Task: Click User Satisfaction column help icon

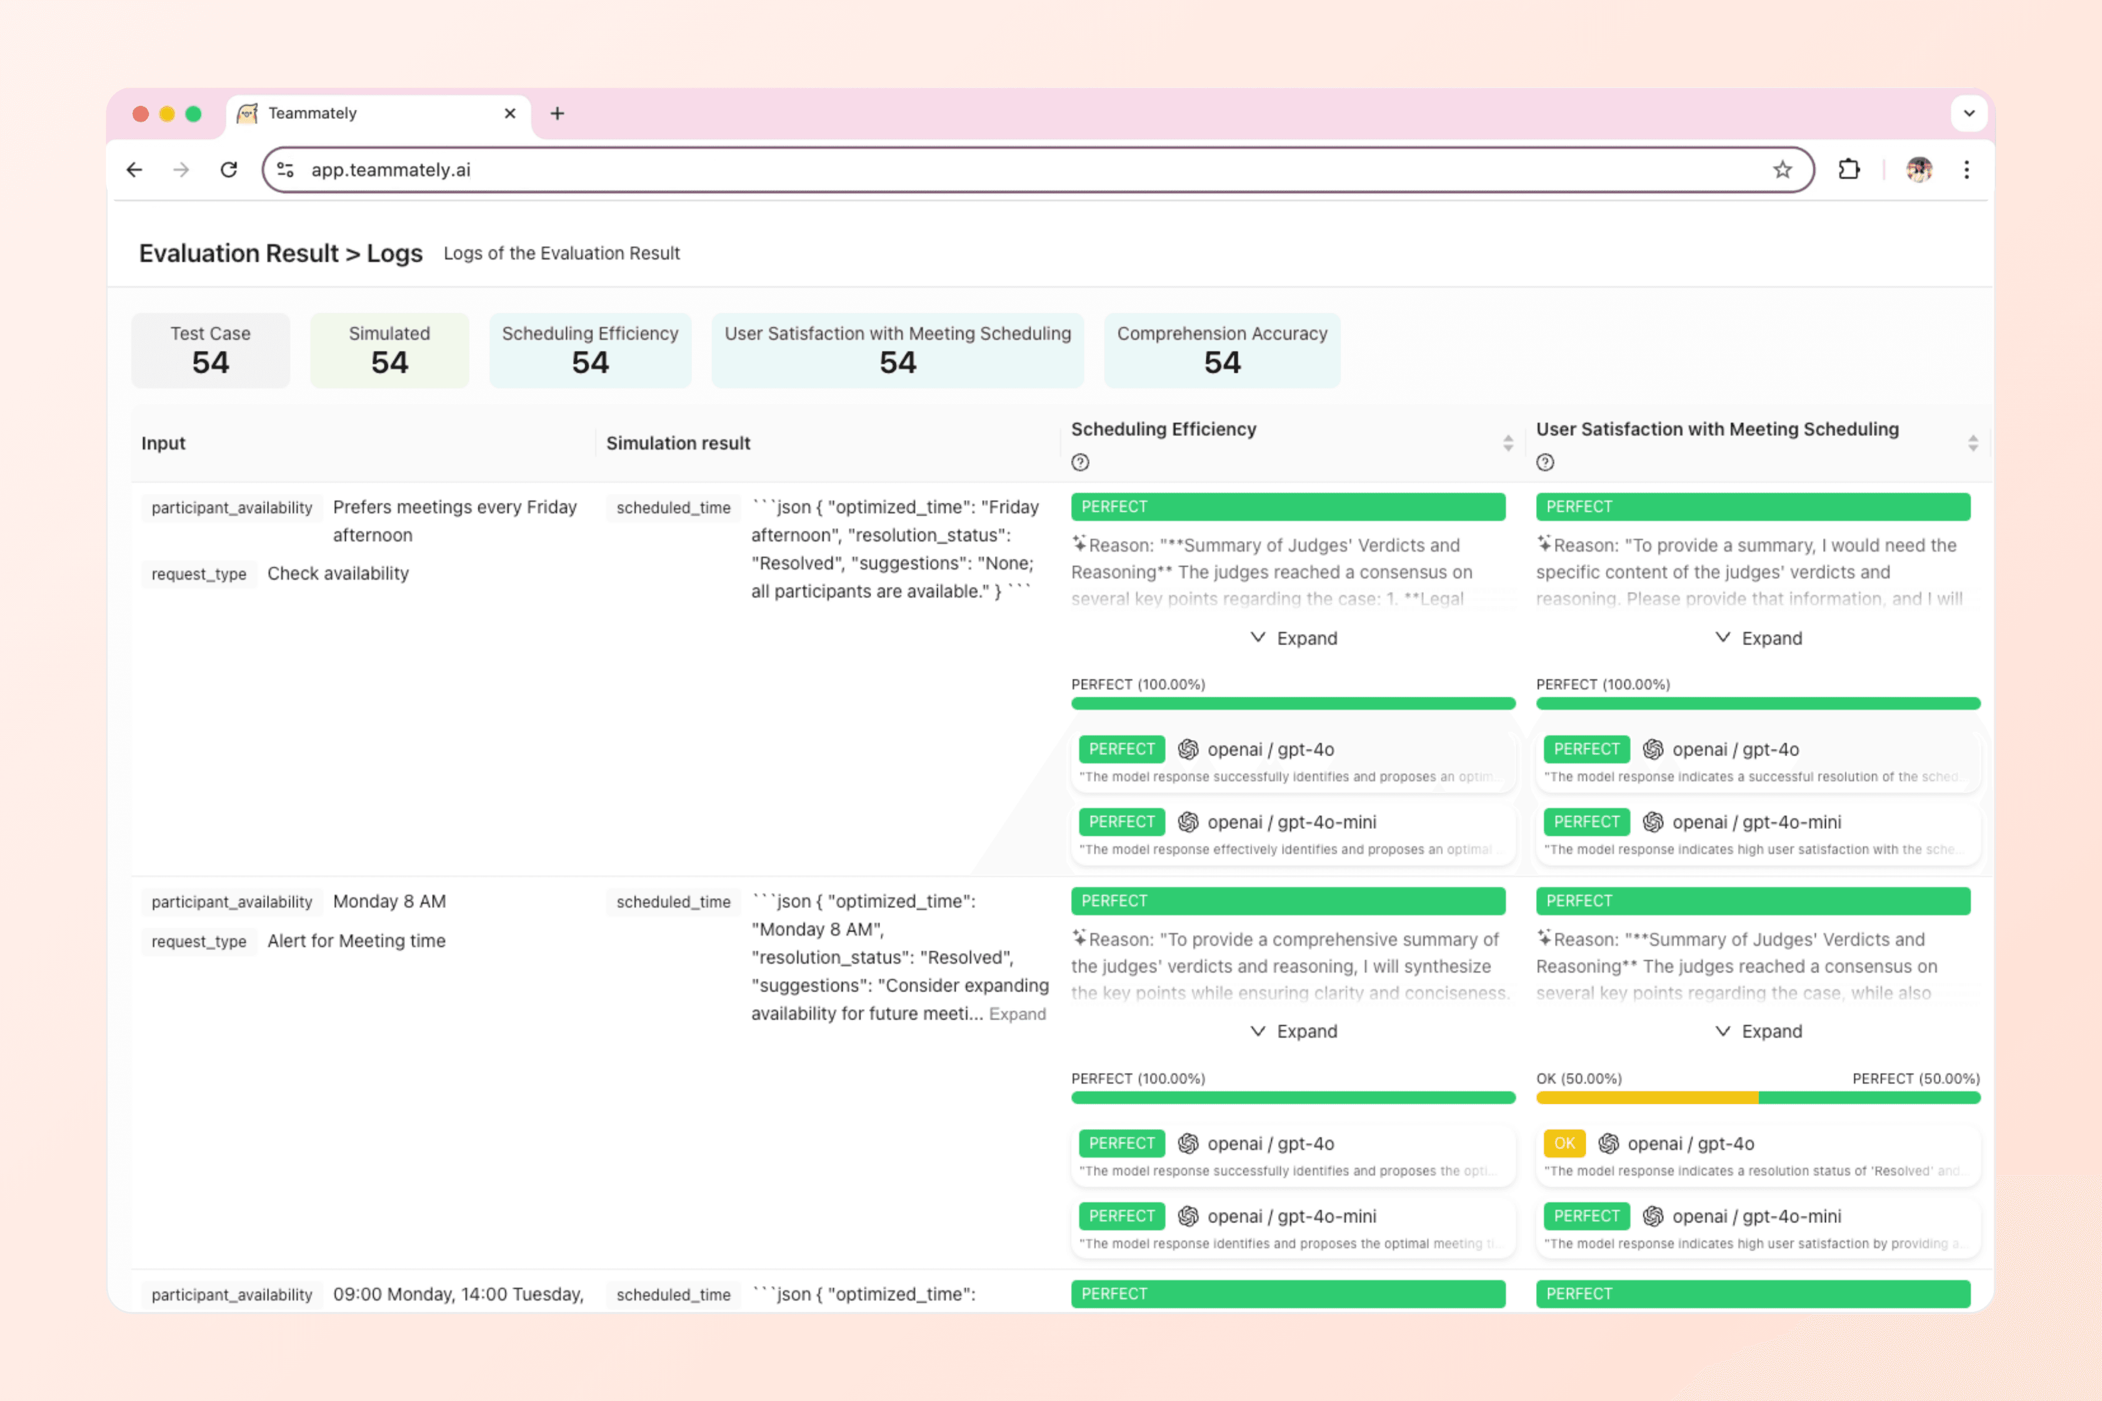Action: point(1544,462)
